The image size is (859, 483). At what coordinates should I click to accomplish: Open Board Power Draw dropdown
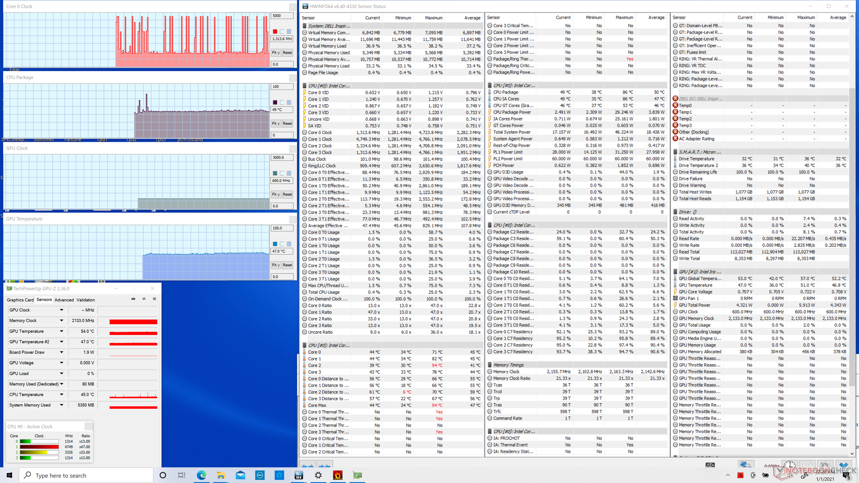point(62,352)
